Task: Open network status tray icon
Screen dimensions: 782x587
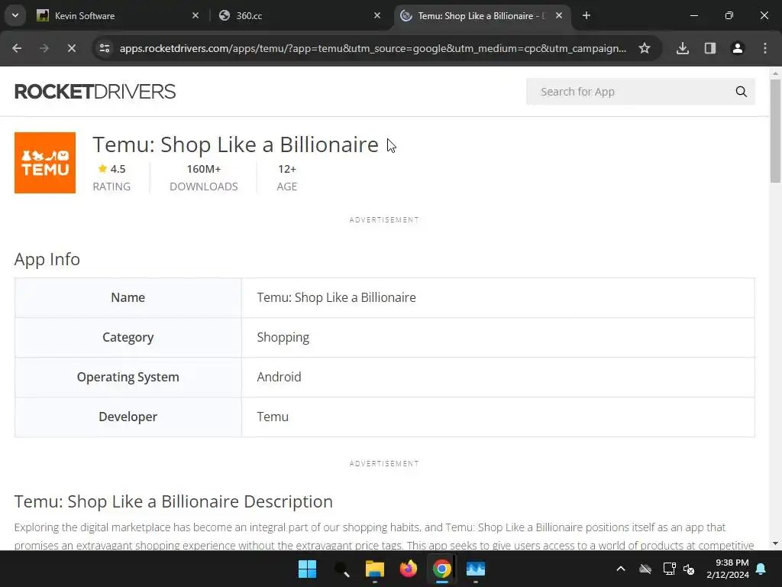Action: point(669,569)
